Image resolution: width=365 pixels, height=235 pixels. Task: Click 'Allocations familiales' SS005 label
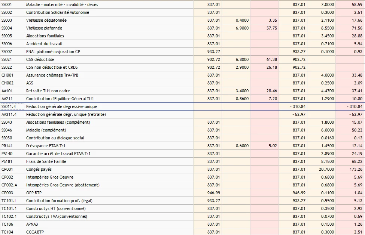(45, 36)
